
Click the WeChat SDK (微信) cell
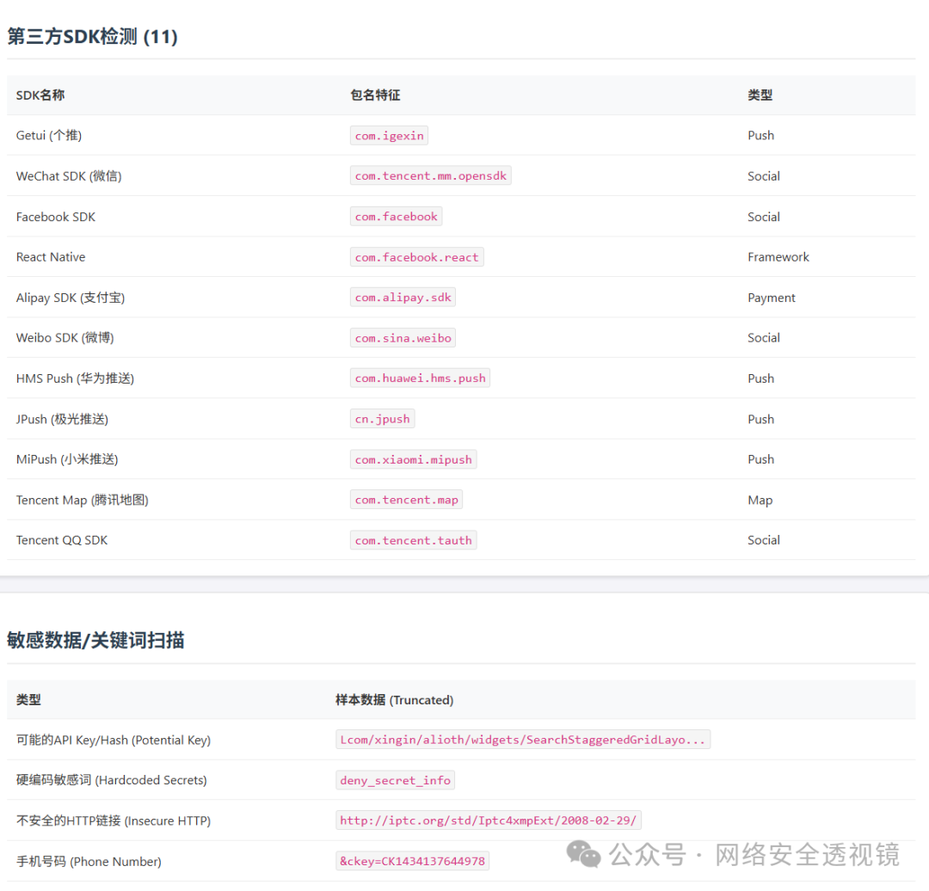pos(69,176)
